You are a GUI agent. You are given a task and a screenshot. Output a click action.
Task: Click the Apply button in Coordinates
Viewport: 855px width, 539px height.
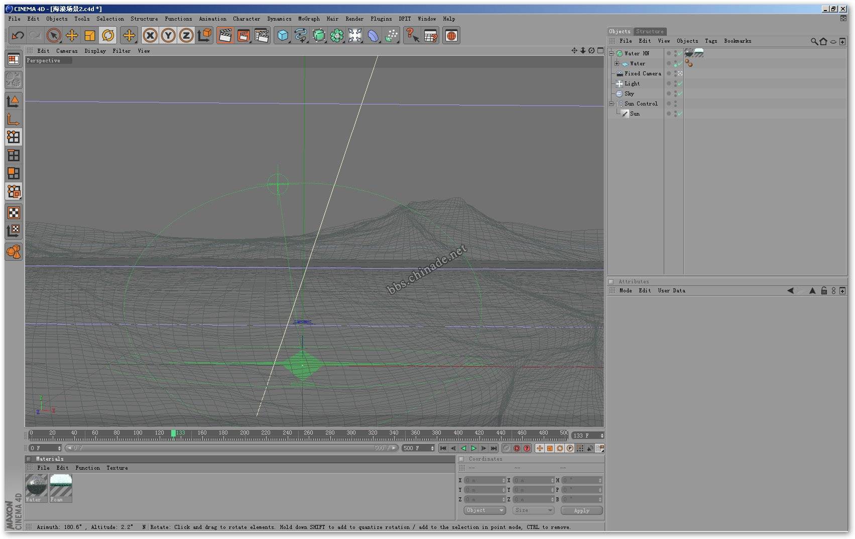581,510
